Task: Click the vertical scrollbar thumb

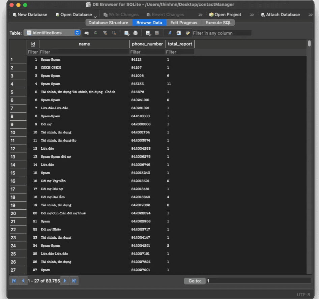Action: click(x=309, y=43)
